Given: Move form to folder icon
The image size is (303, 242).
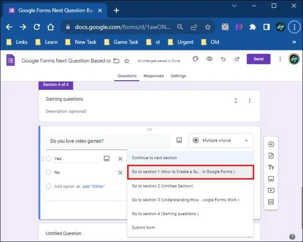Looking at the screenshot, I should pyautogui.click(x=116, y=61).
